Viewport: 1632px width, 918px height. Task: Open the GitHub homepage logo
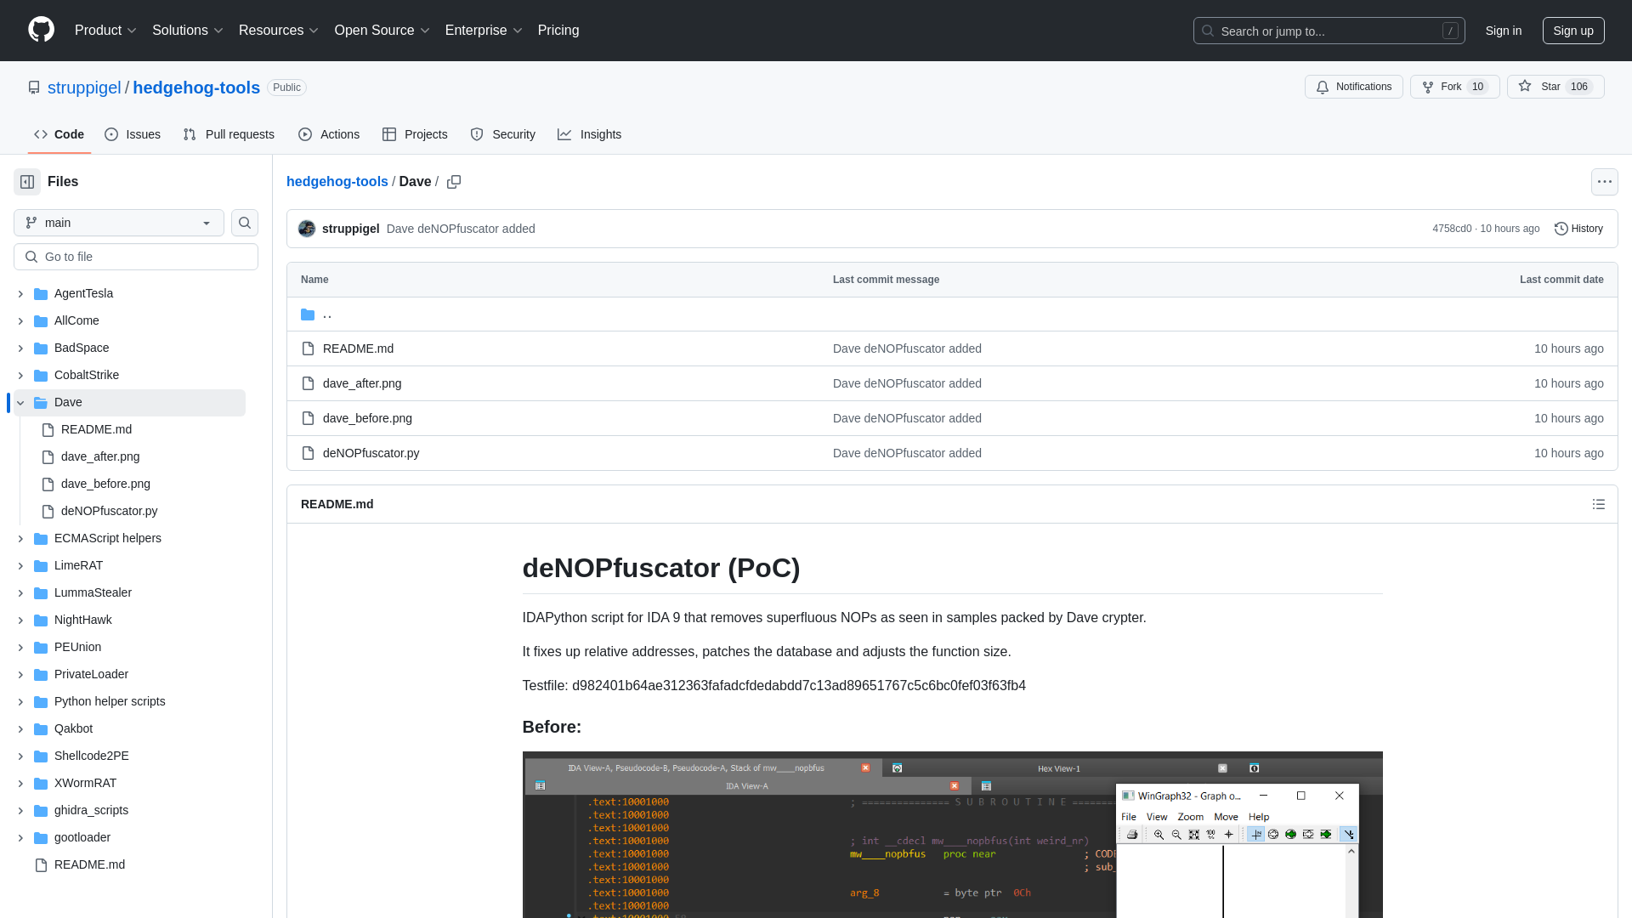pos(41,30)
